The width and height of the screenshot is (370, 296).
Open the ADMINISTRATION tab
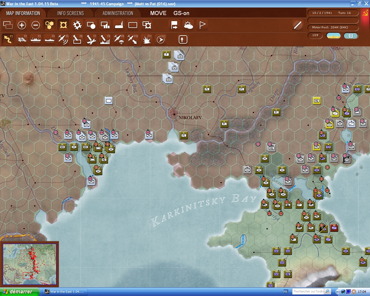(x=118, y=13)
